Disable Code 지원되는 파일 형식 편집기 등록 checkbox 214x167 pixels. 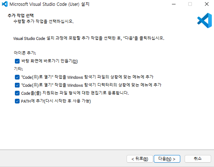(x=17, y=93)
